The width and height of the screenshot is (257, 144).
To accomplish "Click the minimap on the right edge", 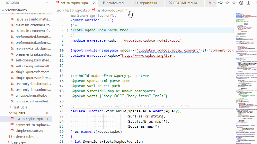I will click(246, 78).
